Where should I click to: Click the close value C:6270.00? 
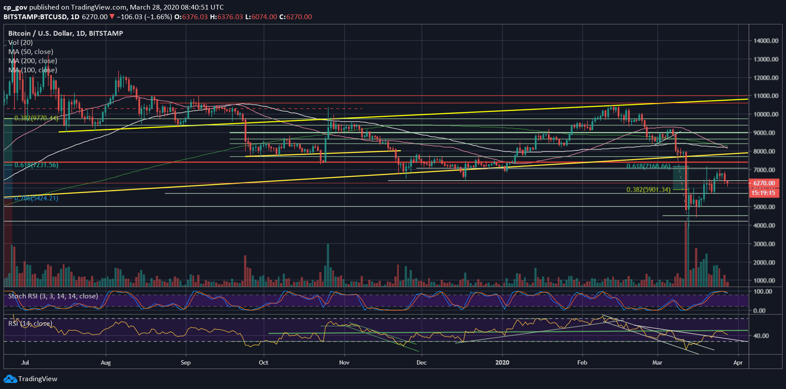295,17
